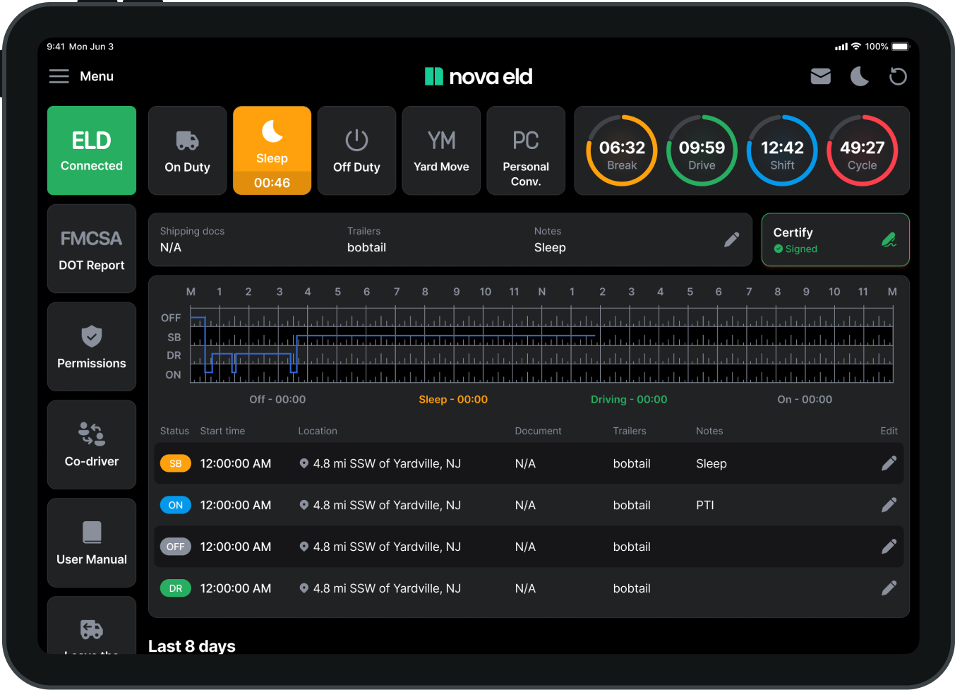Tap the refresh arrow icon
955x690 pixels.
(x=898, y=76)
